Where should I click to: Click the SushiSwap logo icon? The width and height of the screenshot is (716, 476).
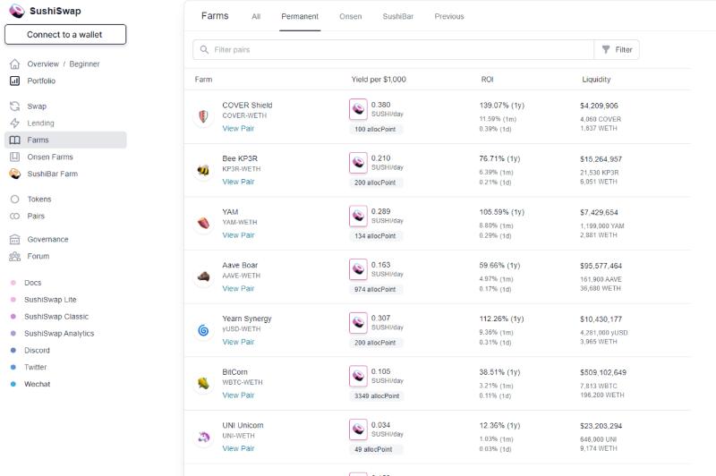coord(16,11)
